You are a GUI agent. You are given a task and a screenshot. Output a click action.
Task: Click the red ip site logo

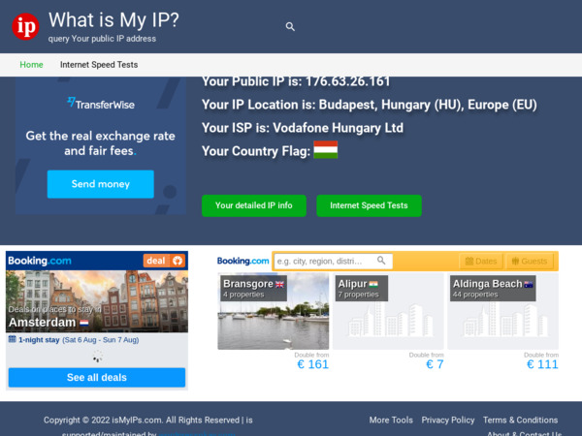point(25,26)
